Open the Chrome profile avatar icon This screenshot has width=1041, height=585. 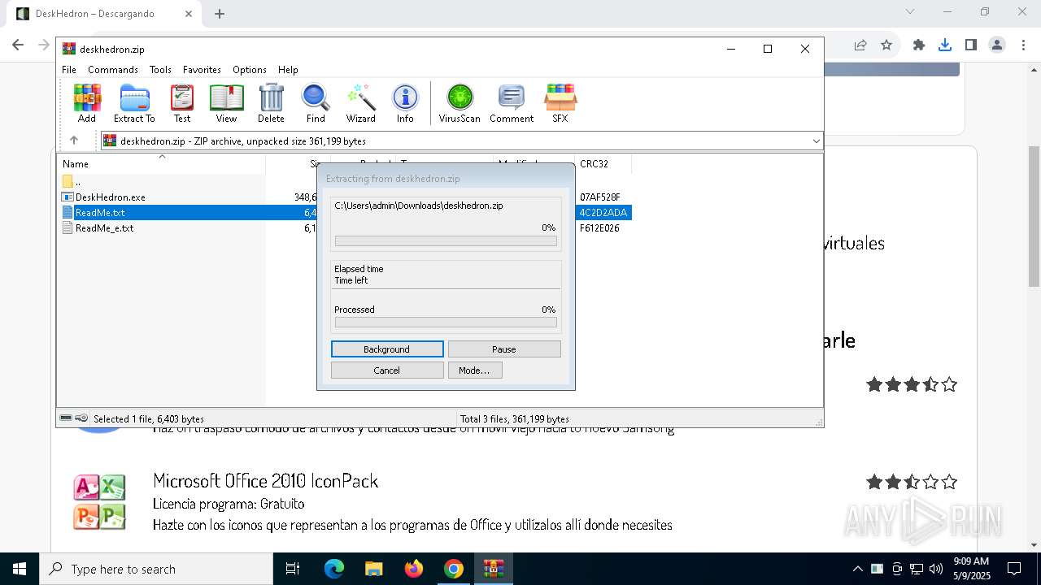[997, 45]
